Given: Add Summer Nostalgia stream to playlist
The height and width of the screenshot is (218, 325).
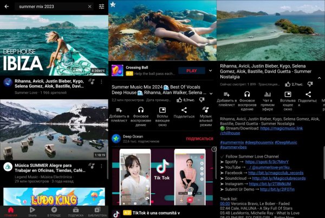Looking at the screenshot, I should point(227,99).
